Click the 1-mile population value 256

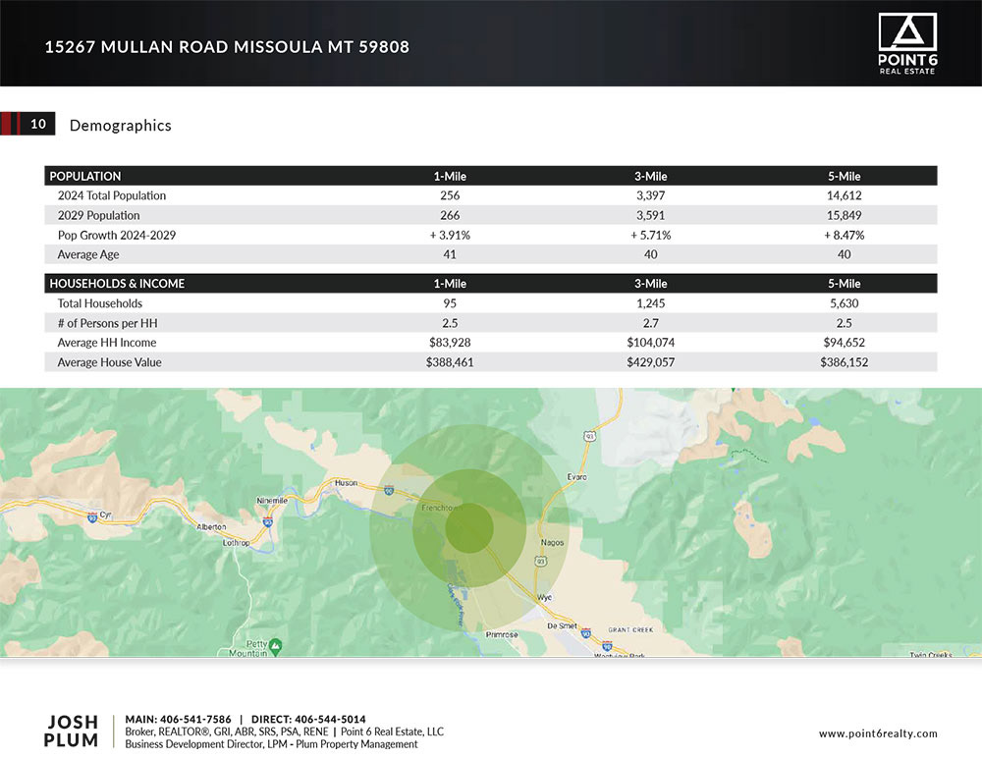point(450,195)
